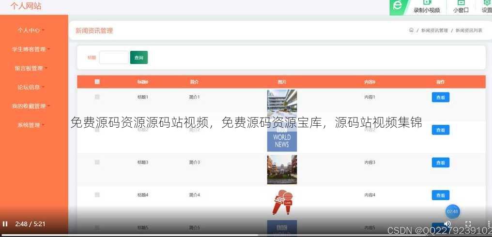The height and width of the screenshot is (237, 492).
Task: Open the BBC World News thumbnail image
Action: click(282, 137)
